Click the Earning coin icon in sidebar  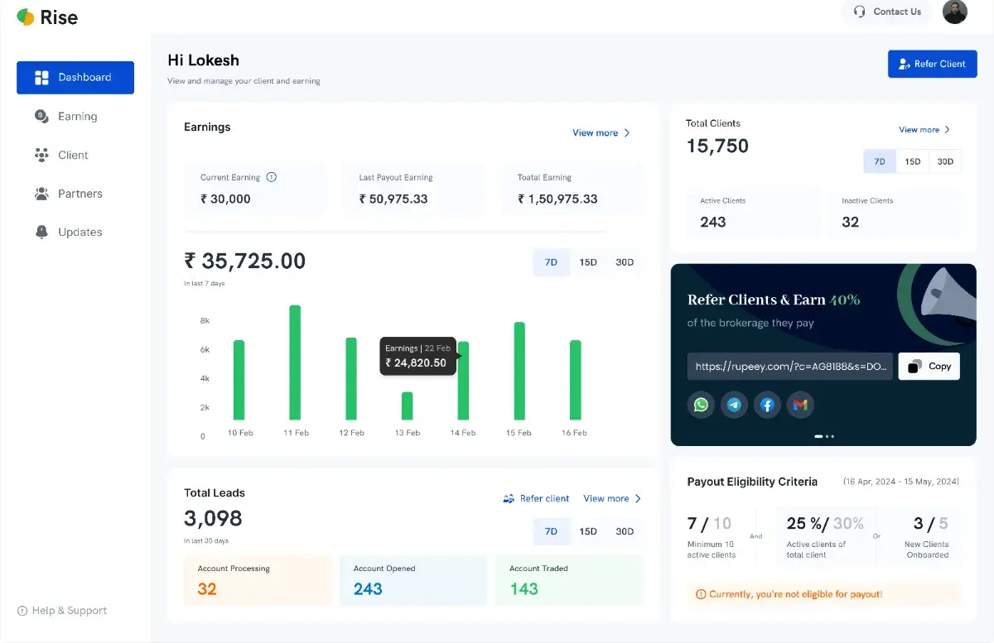(41, 117)
